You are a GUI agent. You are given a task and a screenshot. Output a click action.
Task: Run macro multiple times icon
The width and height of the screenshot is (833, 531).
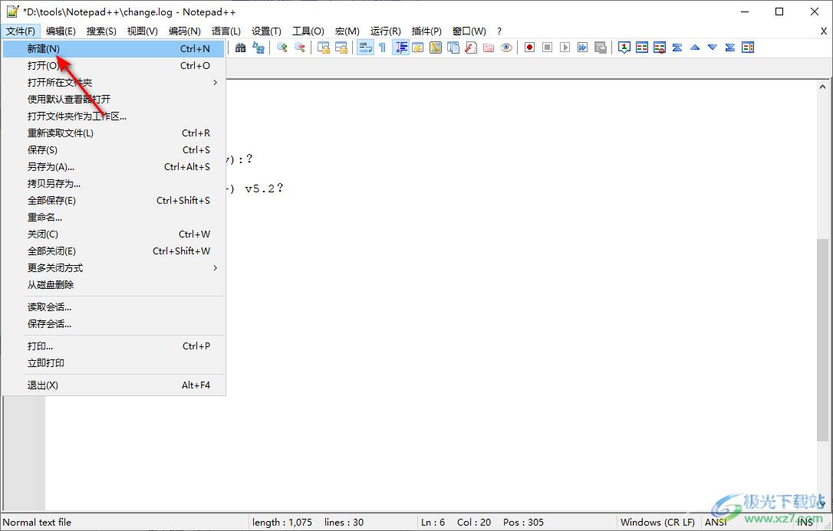(x=583, y=48)
